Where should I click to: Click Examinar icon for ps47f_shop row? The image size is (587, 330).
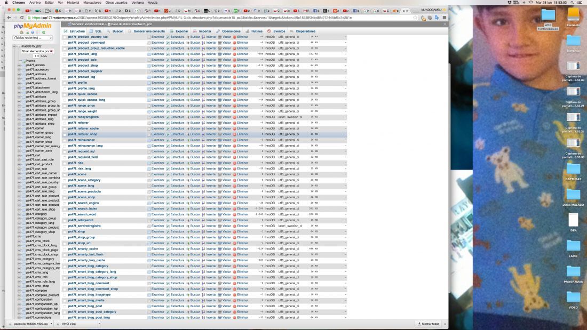149,231
